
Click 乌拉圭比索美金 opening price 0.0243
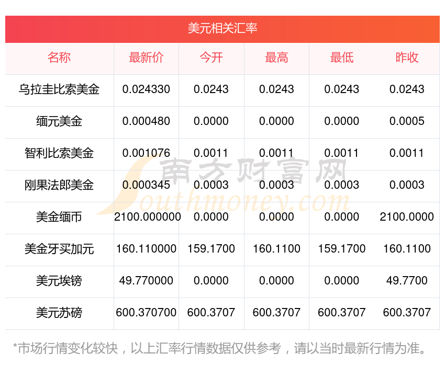[211, 89]
